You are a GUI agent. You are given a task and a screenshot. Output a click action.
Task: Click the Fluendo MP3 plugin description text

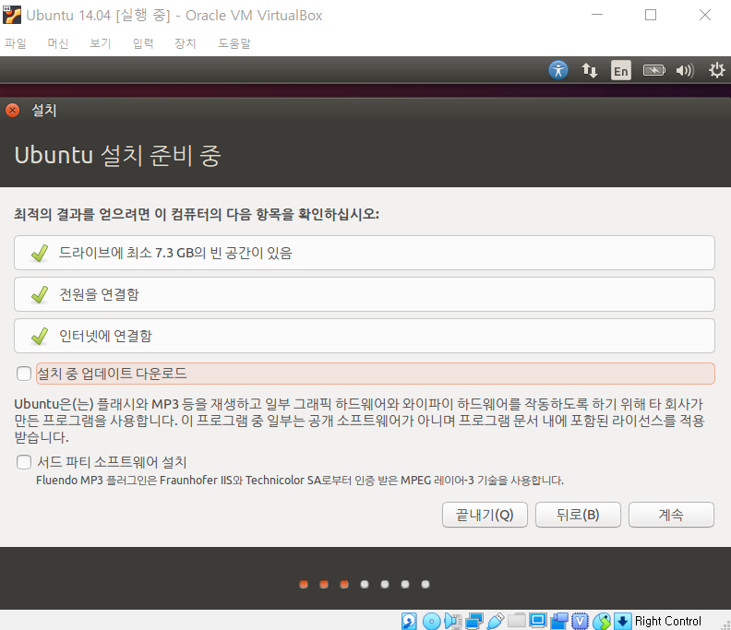point(300,480)
